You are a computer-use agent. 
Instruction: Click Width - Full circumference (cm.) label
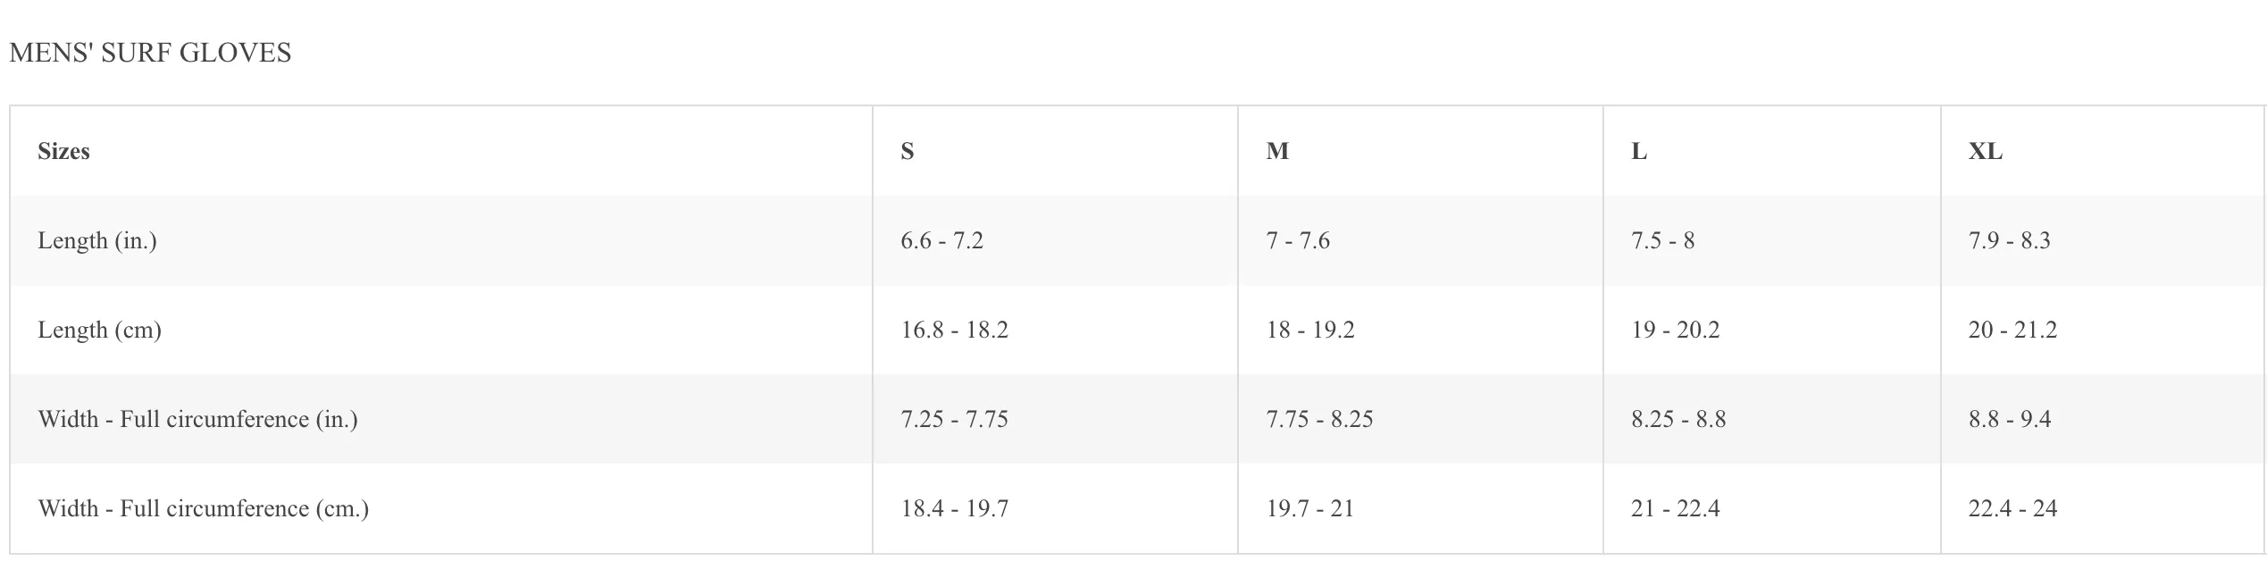(x=203, y=508)
